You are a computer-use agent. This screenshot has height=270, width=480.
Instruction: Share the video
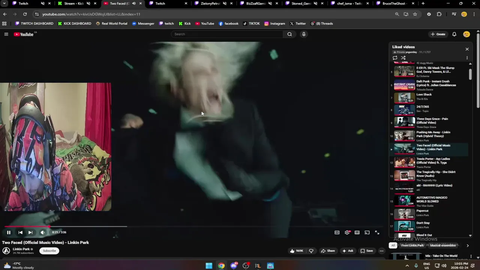pyautogui.click(x=328, y=251)
